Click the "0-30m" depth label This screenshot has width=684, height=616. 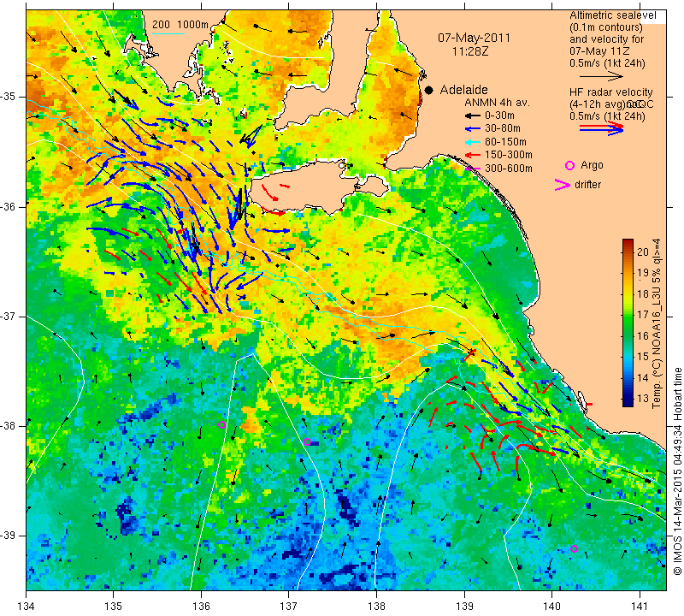tap(499, 115)
